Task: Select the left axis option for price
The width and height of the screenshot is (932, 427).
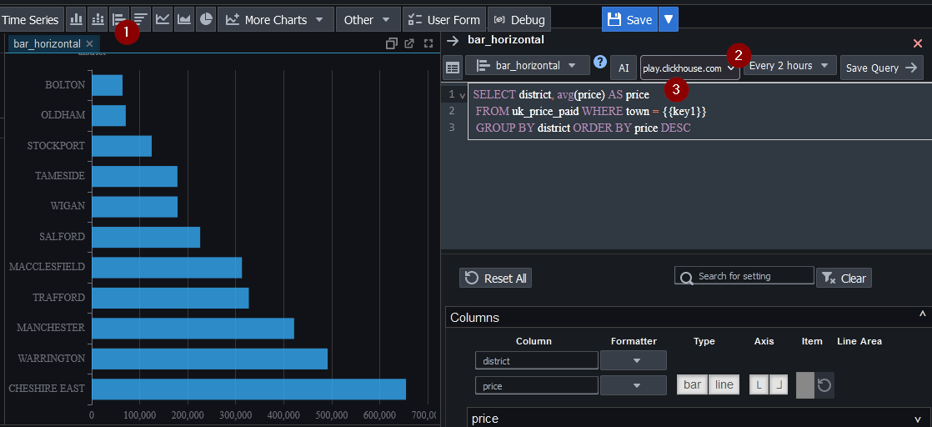Action: click(x=759, y=384)
